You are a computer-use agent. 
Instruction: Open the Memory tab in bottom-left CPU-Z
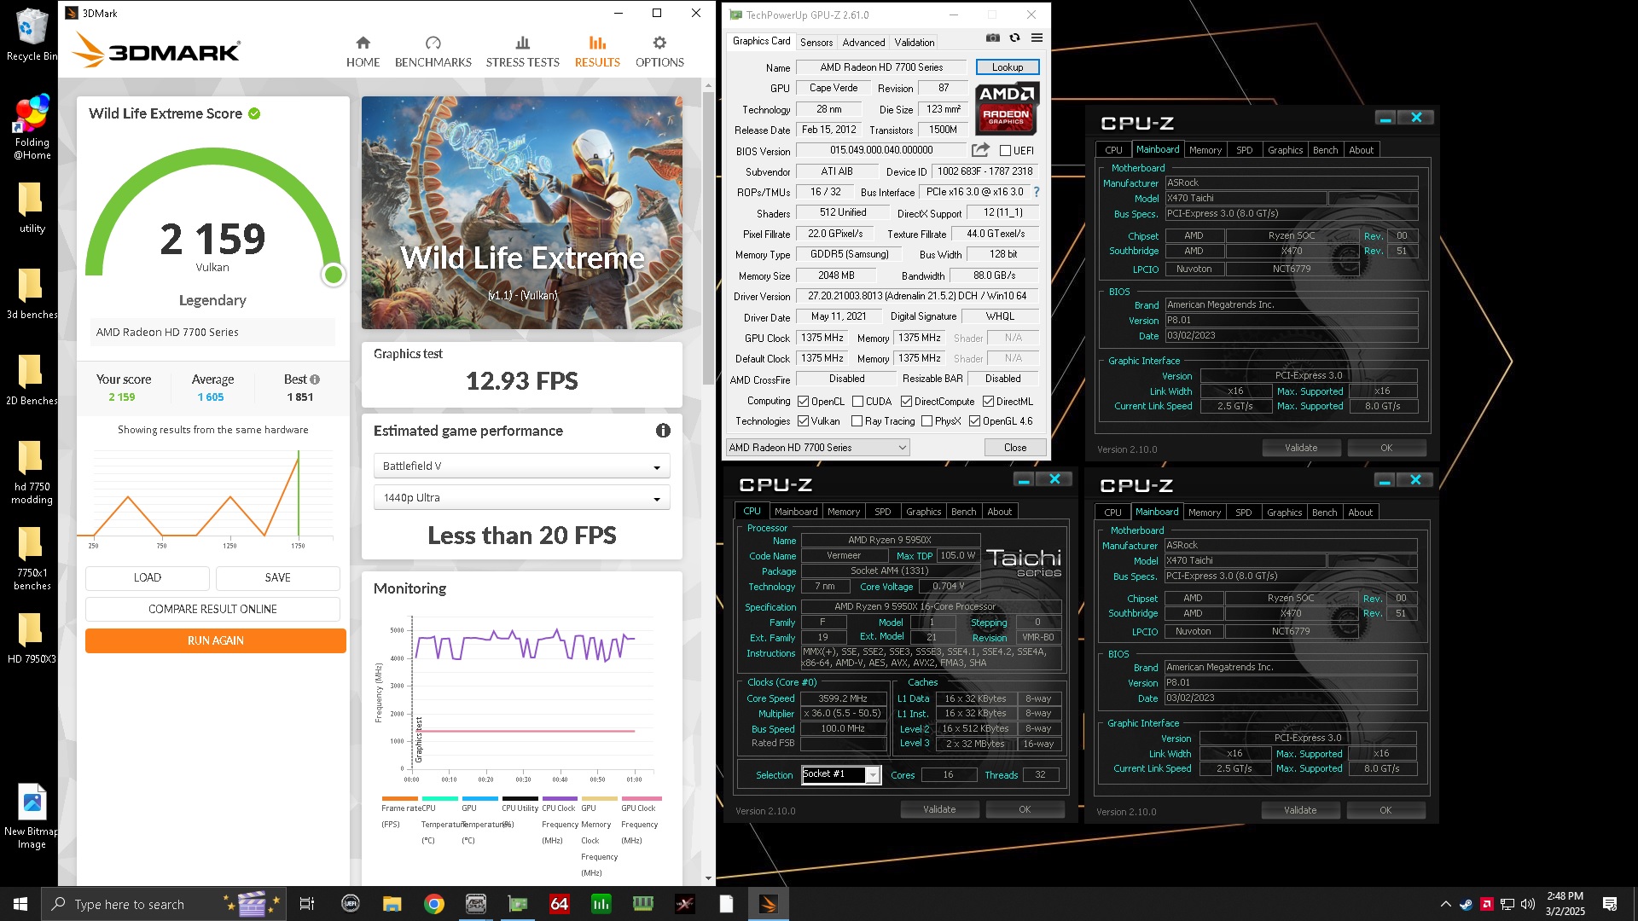pos(844,512)
